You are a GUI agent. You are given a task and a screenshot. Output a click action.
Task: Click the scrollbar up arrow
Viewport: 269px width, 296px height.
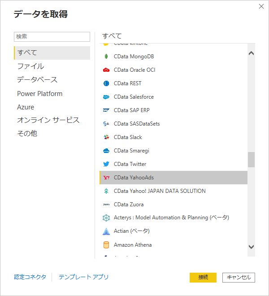coord(251,53)
